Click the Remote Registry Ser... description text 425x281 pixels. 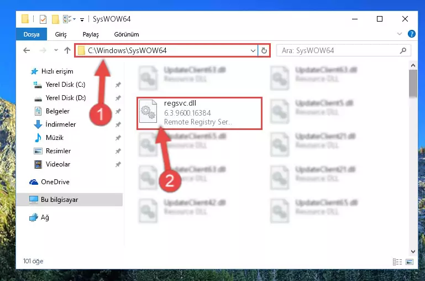pyautogui.click(x=198, y=122)
